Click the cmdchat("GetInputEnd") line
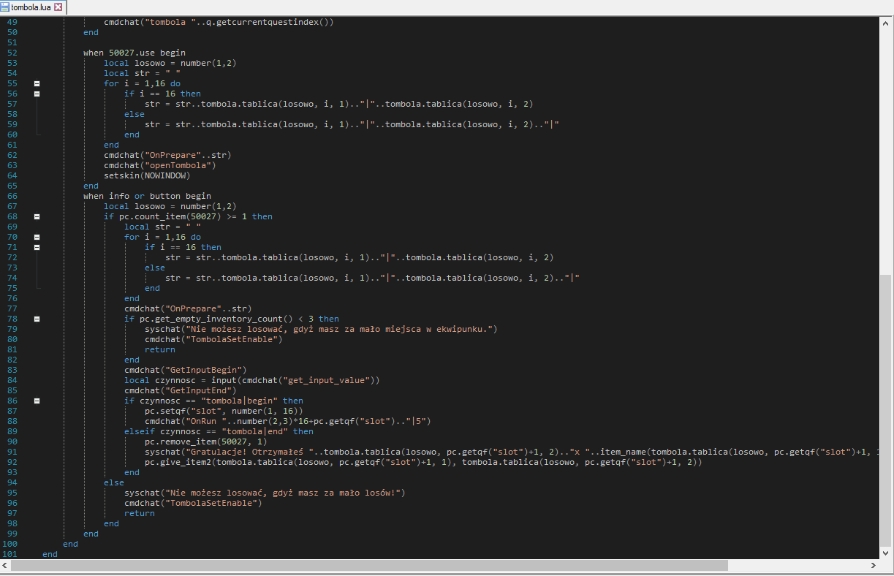 point(181,390)
